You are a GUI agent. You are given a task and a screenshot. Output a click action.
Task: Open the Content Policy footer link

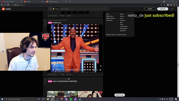pos(124,27)
